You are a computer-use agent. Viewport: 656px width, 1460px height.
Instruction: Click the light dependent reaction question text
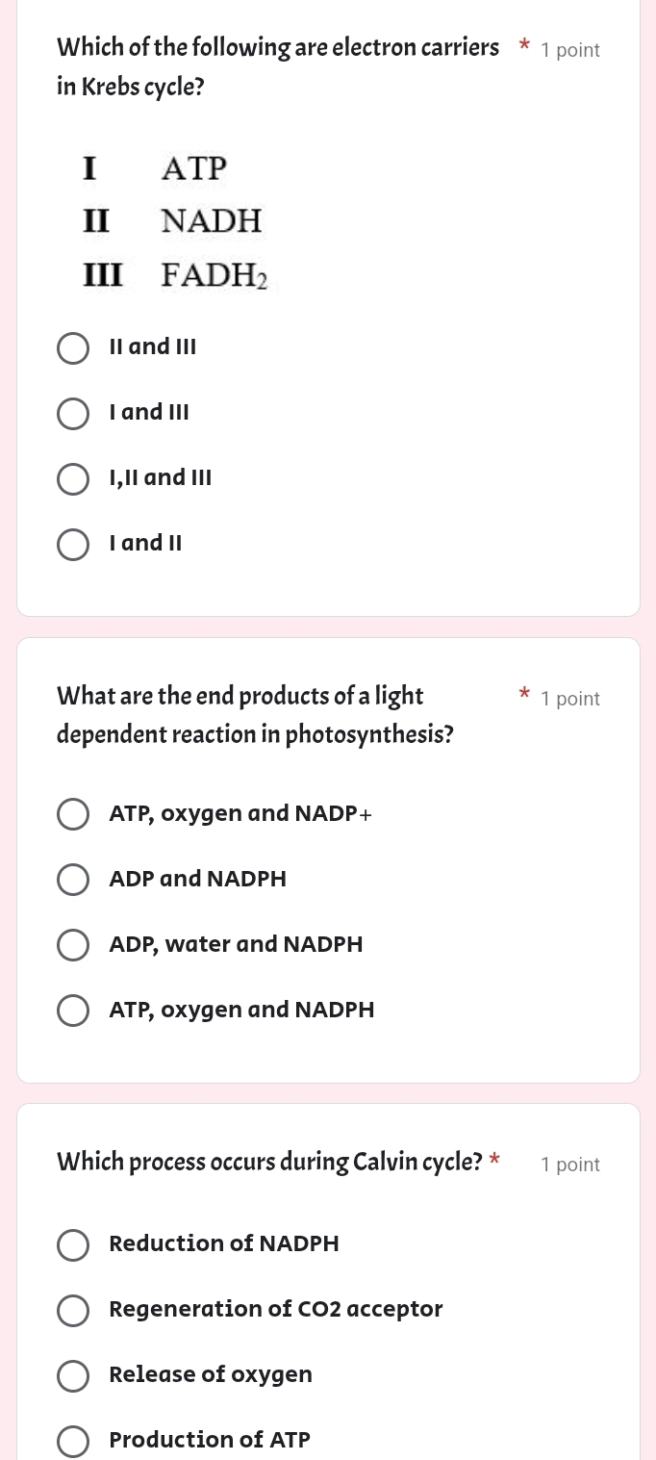pyautogui.click(x=255, y=714)
